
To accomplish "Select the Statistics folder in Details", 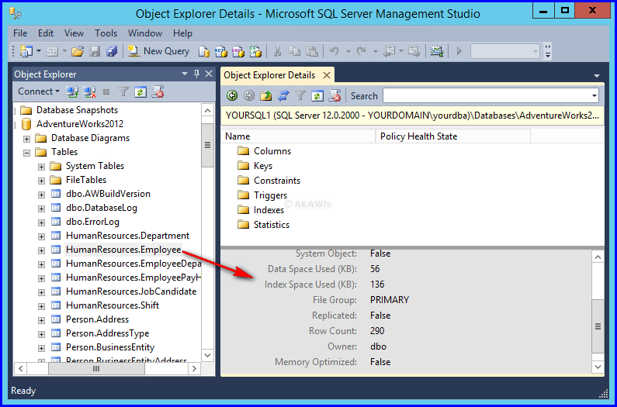I will 272,225.
